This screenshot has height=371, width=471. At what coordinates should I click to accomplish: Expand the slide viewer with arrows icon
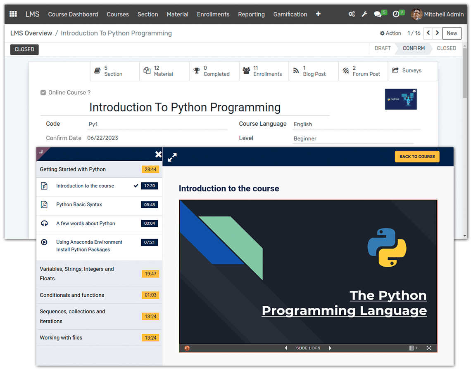click(x=172, y=157)
